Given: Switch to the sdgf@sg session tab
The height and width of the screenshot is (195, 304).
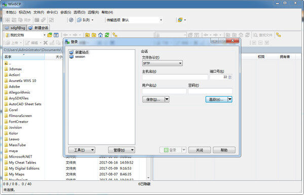Looking at the screenshot, I should (x=15, y=28).
